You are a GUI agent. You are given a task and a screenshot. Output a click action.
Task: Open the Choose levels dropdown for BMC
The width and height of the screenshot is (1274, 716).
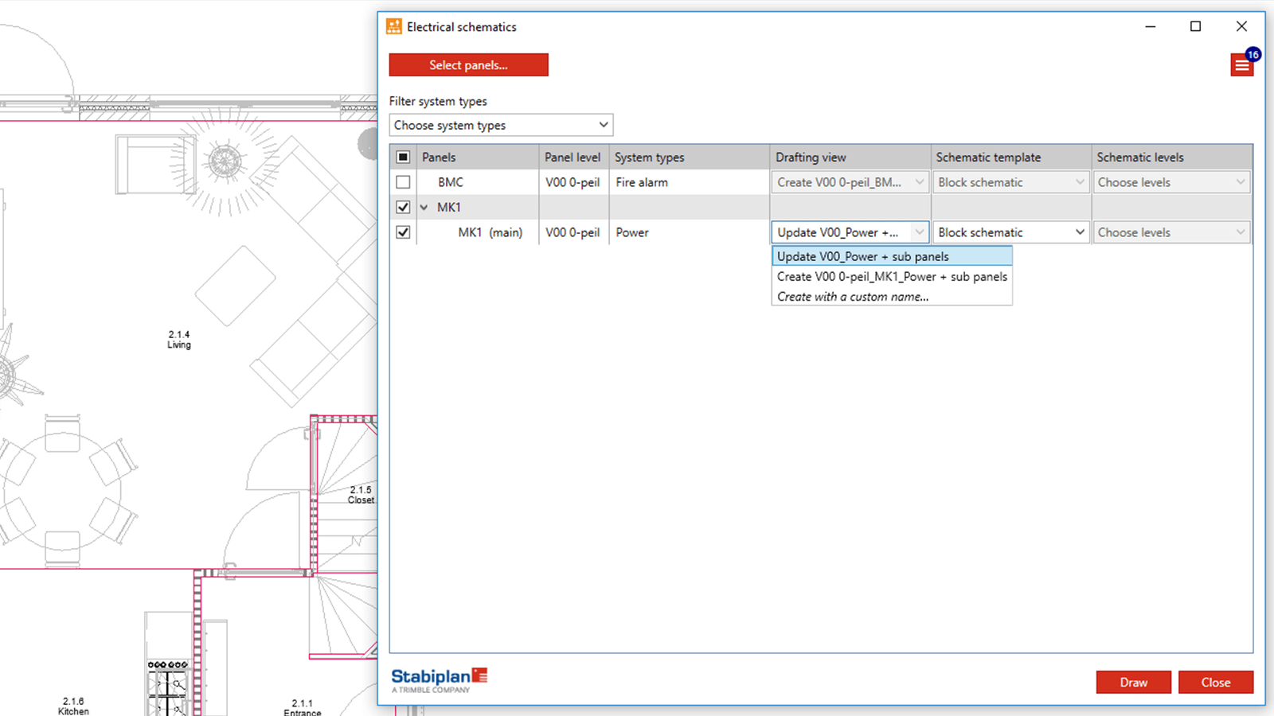click(x=1171, y=181)
